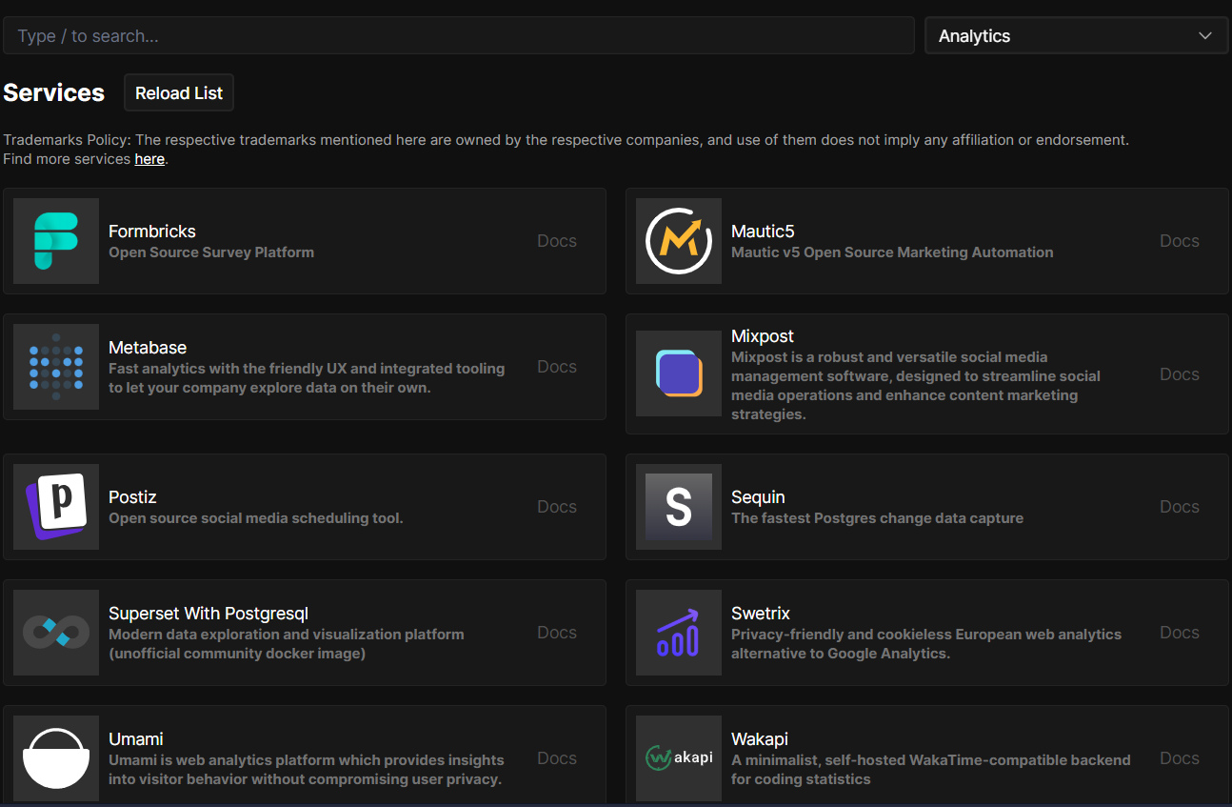Open the 'here' link for more services
Image resolution: width=1232 pixels, height=807 pixels.
point(149,158)
